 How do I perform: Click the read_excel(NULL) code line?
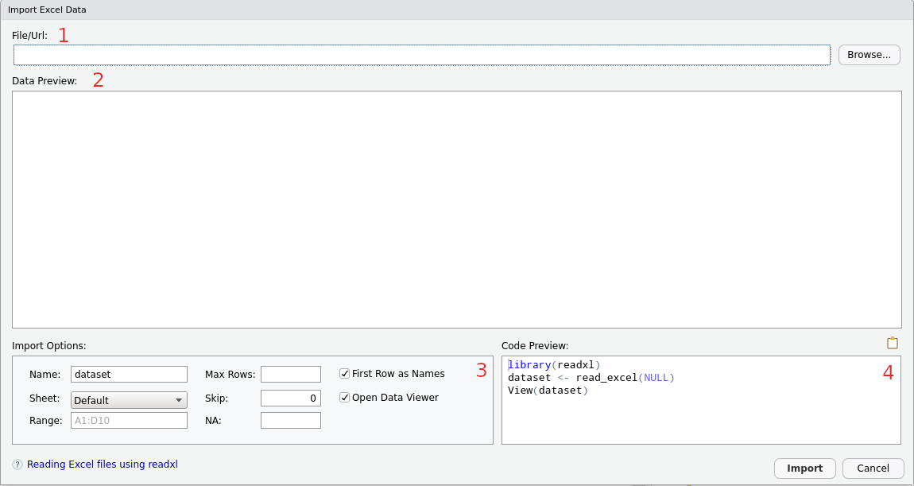(x=591, y=378)
